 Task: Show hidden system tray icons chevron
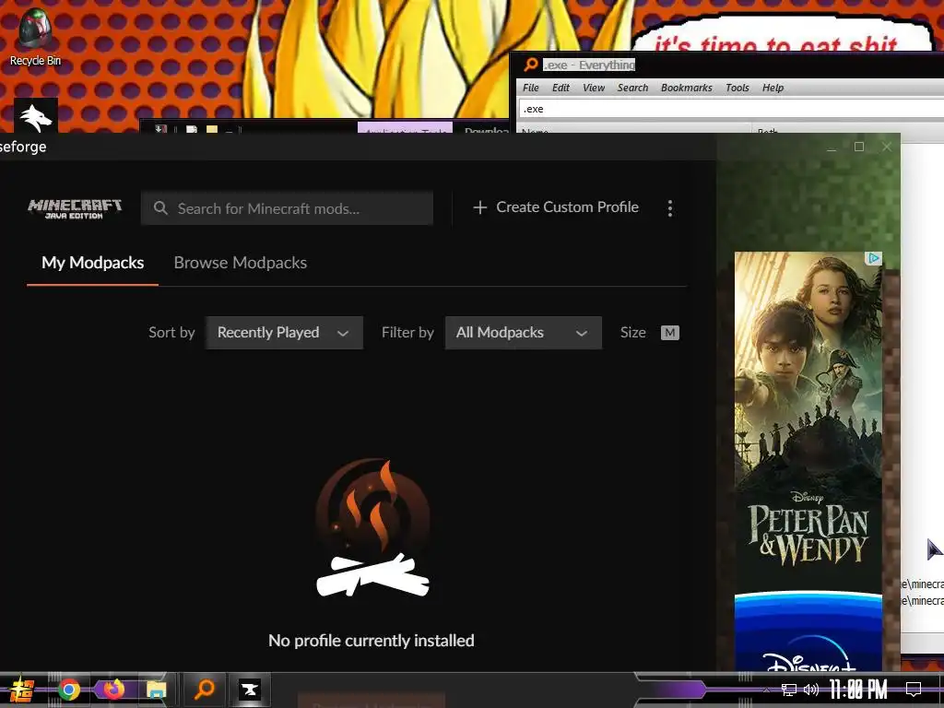coord(766,690)
